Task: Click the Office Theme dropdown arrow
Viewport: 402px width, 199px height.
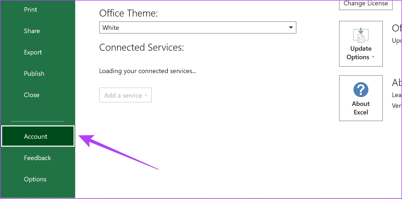Action: pyautogui.click(x=291, y=27)
